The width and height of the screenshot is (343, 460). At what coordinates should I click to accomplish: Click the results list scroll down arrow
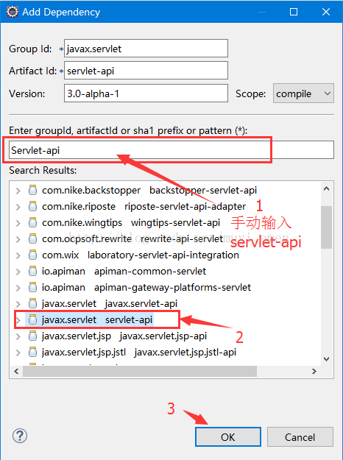coord(326,358)
